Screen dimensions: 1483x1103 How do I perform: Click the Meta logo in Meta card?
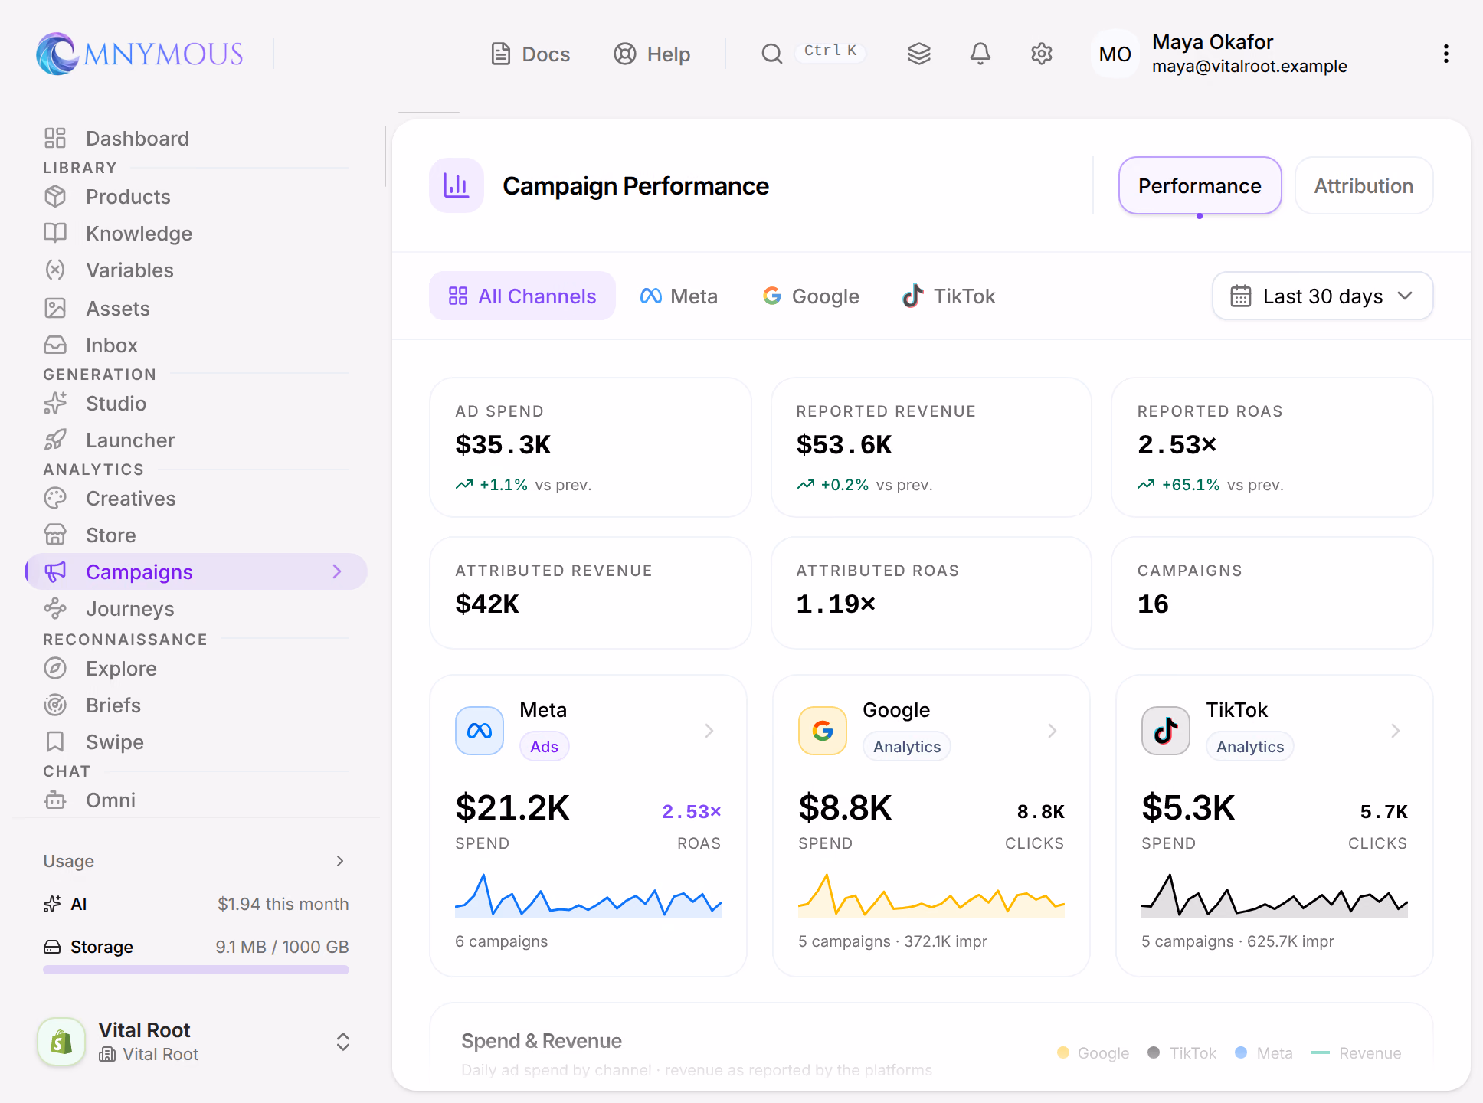point(480,731)
